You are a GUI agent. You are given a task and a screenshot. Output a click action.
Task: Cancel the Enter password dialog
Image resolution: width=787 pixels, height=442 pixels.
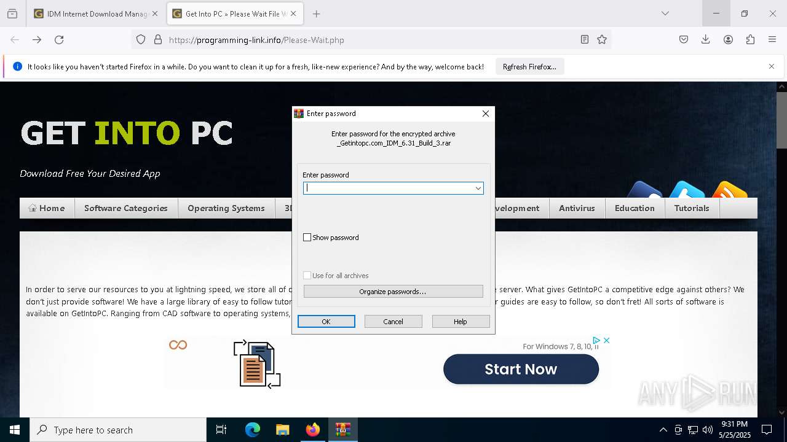393,322
